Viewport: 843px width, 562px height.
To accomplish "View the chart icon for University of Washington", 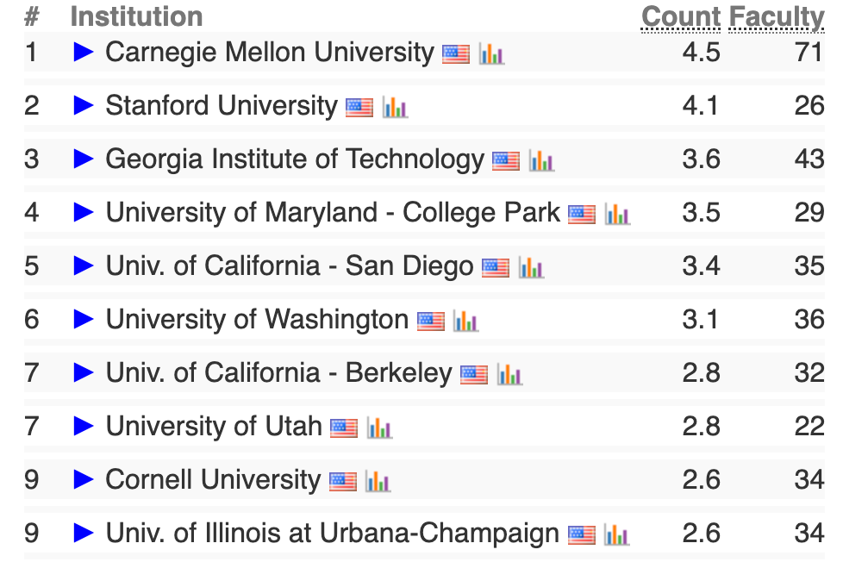I will [x=465, y=321].
